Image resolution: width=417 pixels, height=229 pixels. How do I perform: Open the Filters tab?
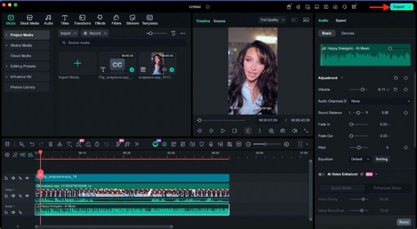pyautogui.click(x=116, y=20)
